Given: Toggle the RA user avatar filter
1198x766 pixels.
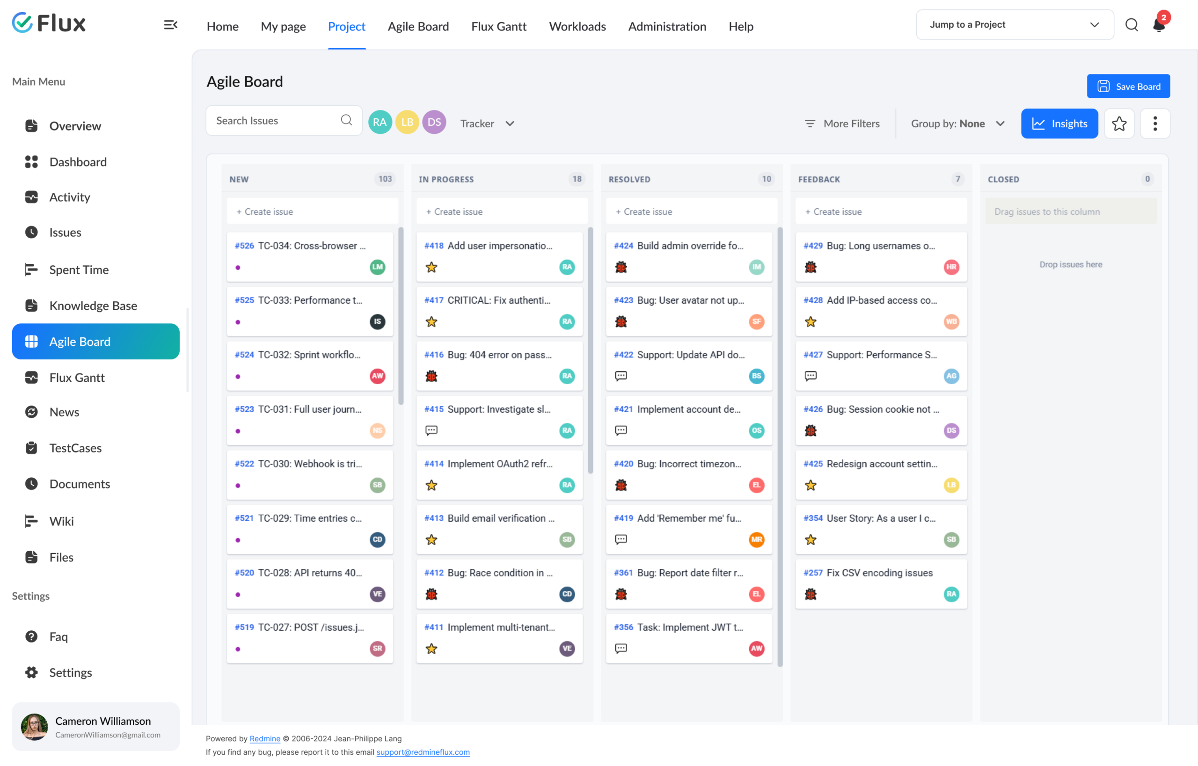Looking at the screenshot, I should pos(380,122).
